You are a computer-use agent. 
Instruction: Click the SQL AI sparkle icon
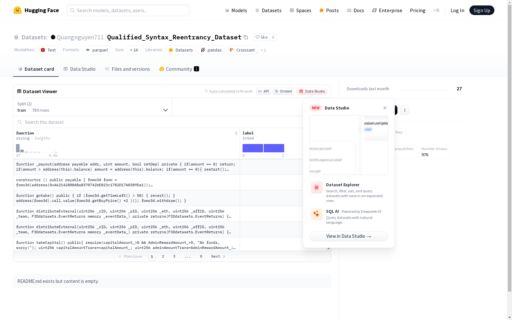click(316, 214)
